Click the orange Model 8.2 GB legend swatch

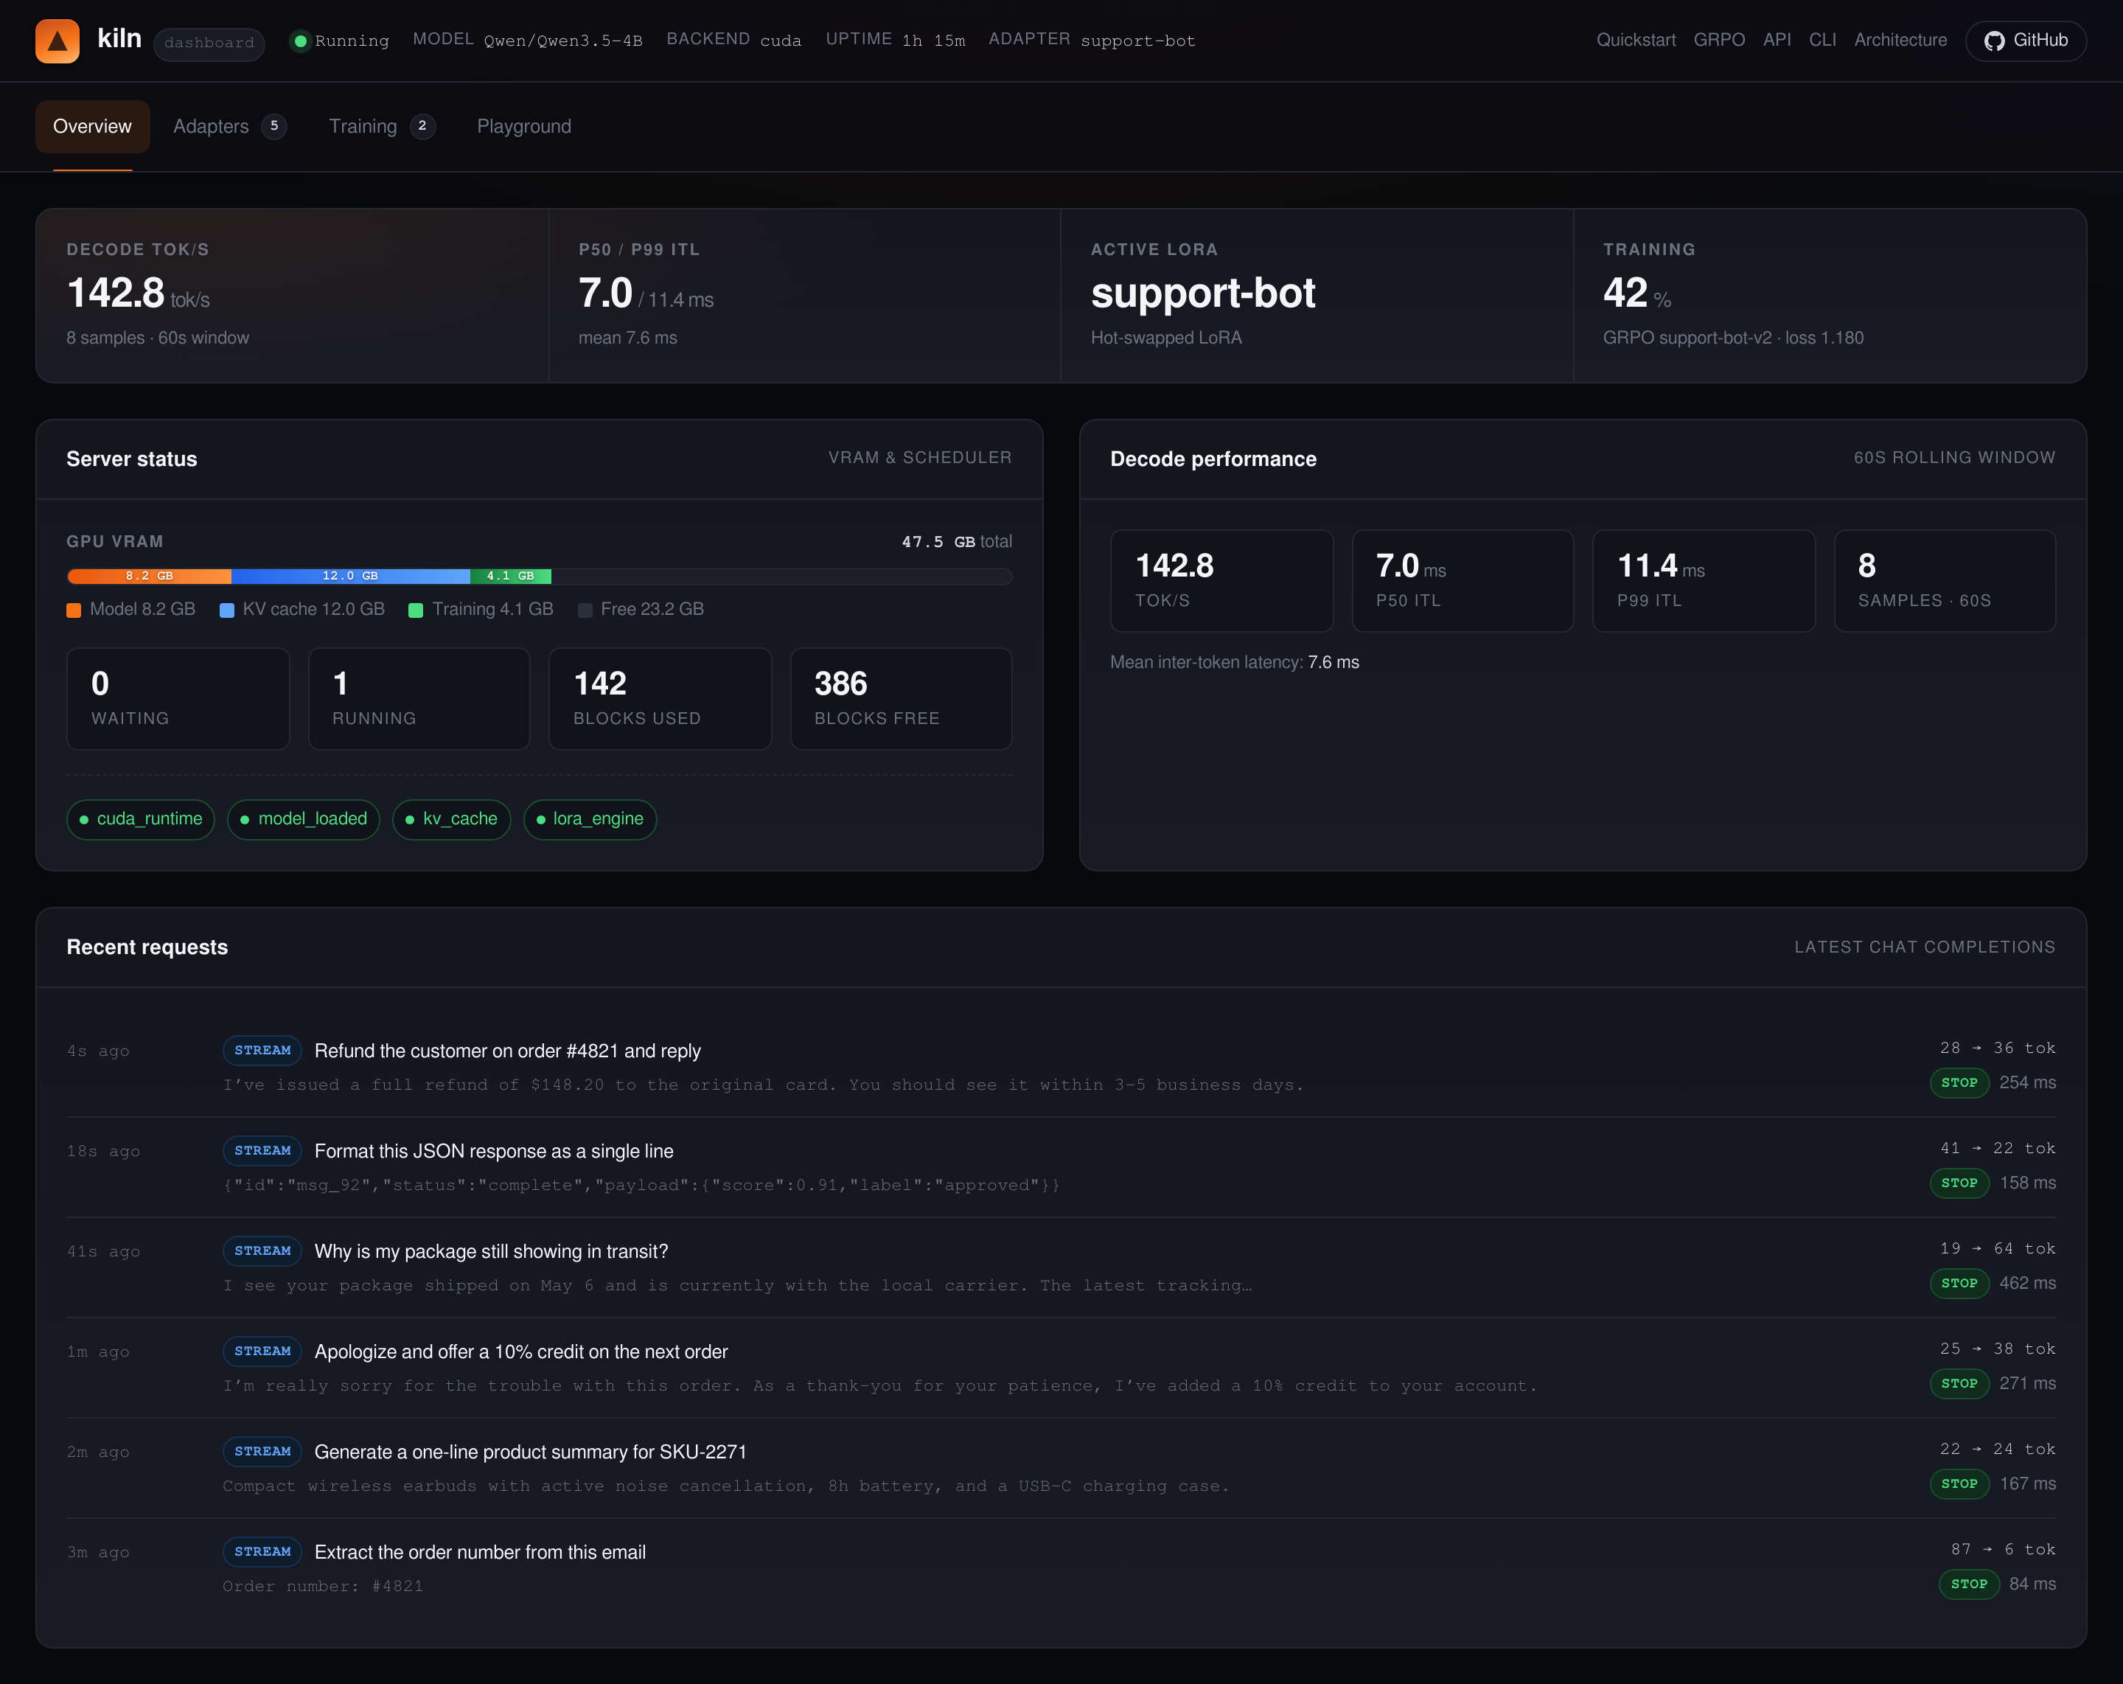click(x=74, y=610)
